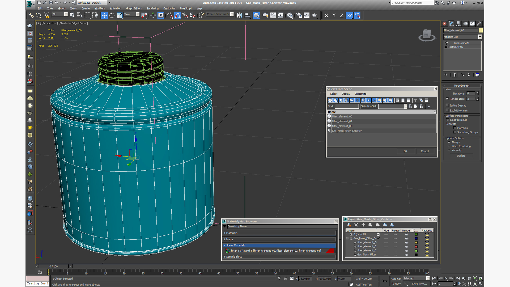Open the Graph Editors menu

(134, 9)
